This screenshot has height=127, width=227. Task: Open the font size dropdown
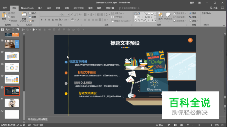click(x=68, y=15)
